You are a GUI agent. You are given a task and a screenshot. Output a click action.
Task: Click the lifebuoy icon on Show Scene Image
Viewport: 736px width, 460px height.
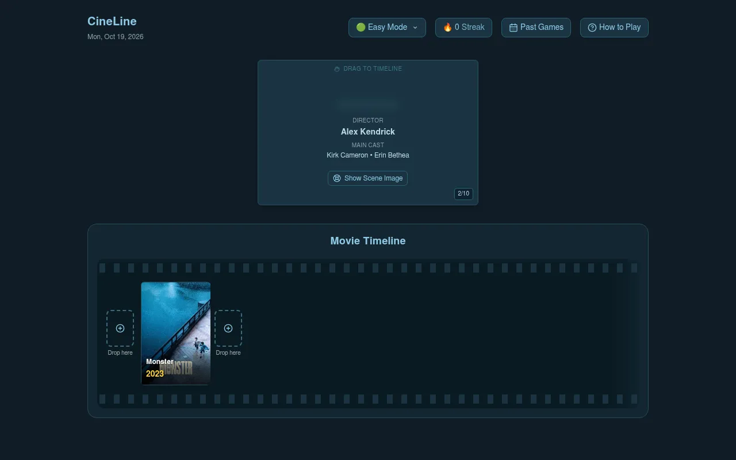337,178
